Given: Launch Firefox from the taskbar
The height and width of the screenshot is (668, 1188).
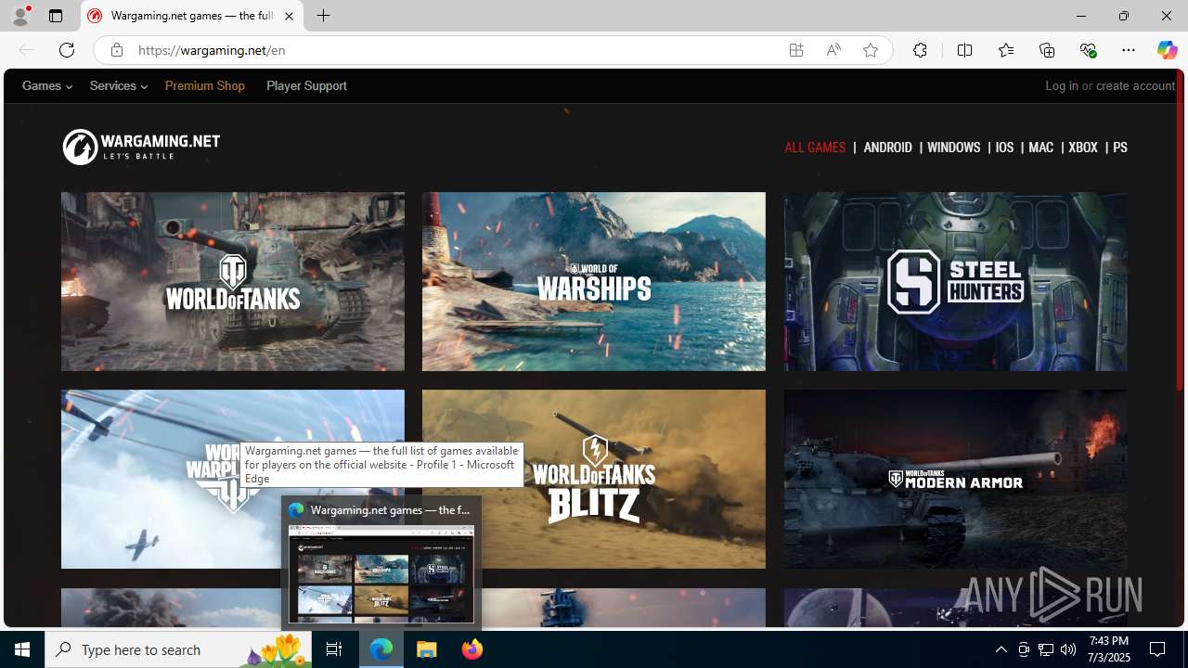Looking at the screenshot, I should [472, 649].
